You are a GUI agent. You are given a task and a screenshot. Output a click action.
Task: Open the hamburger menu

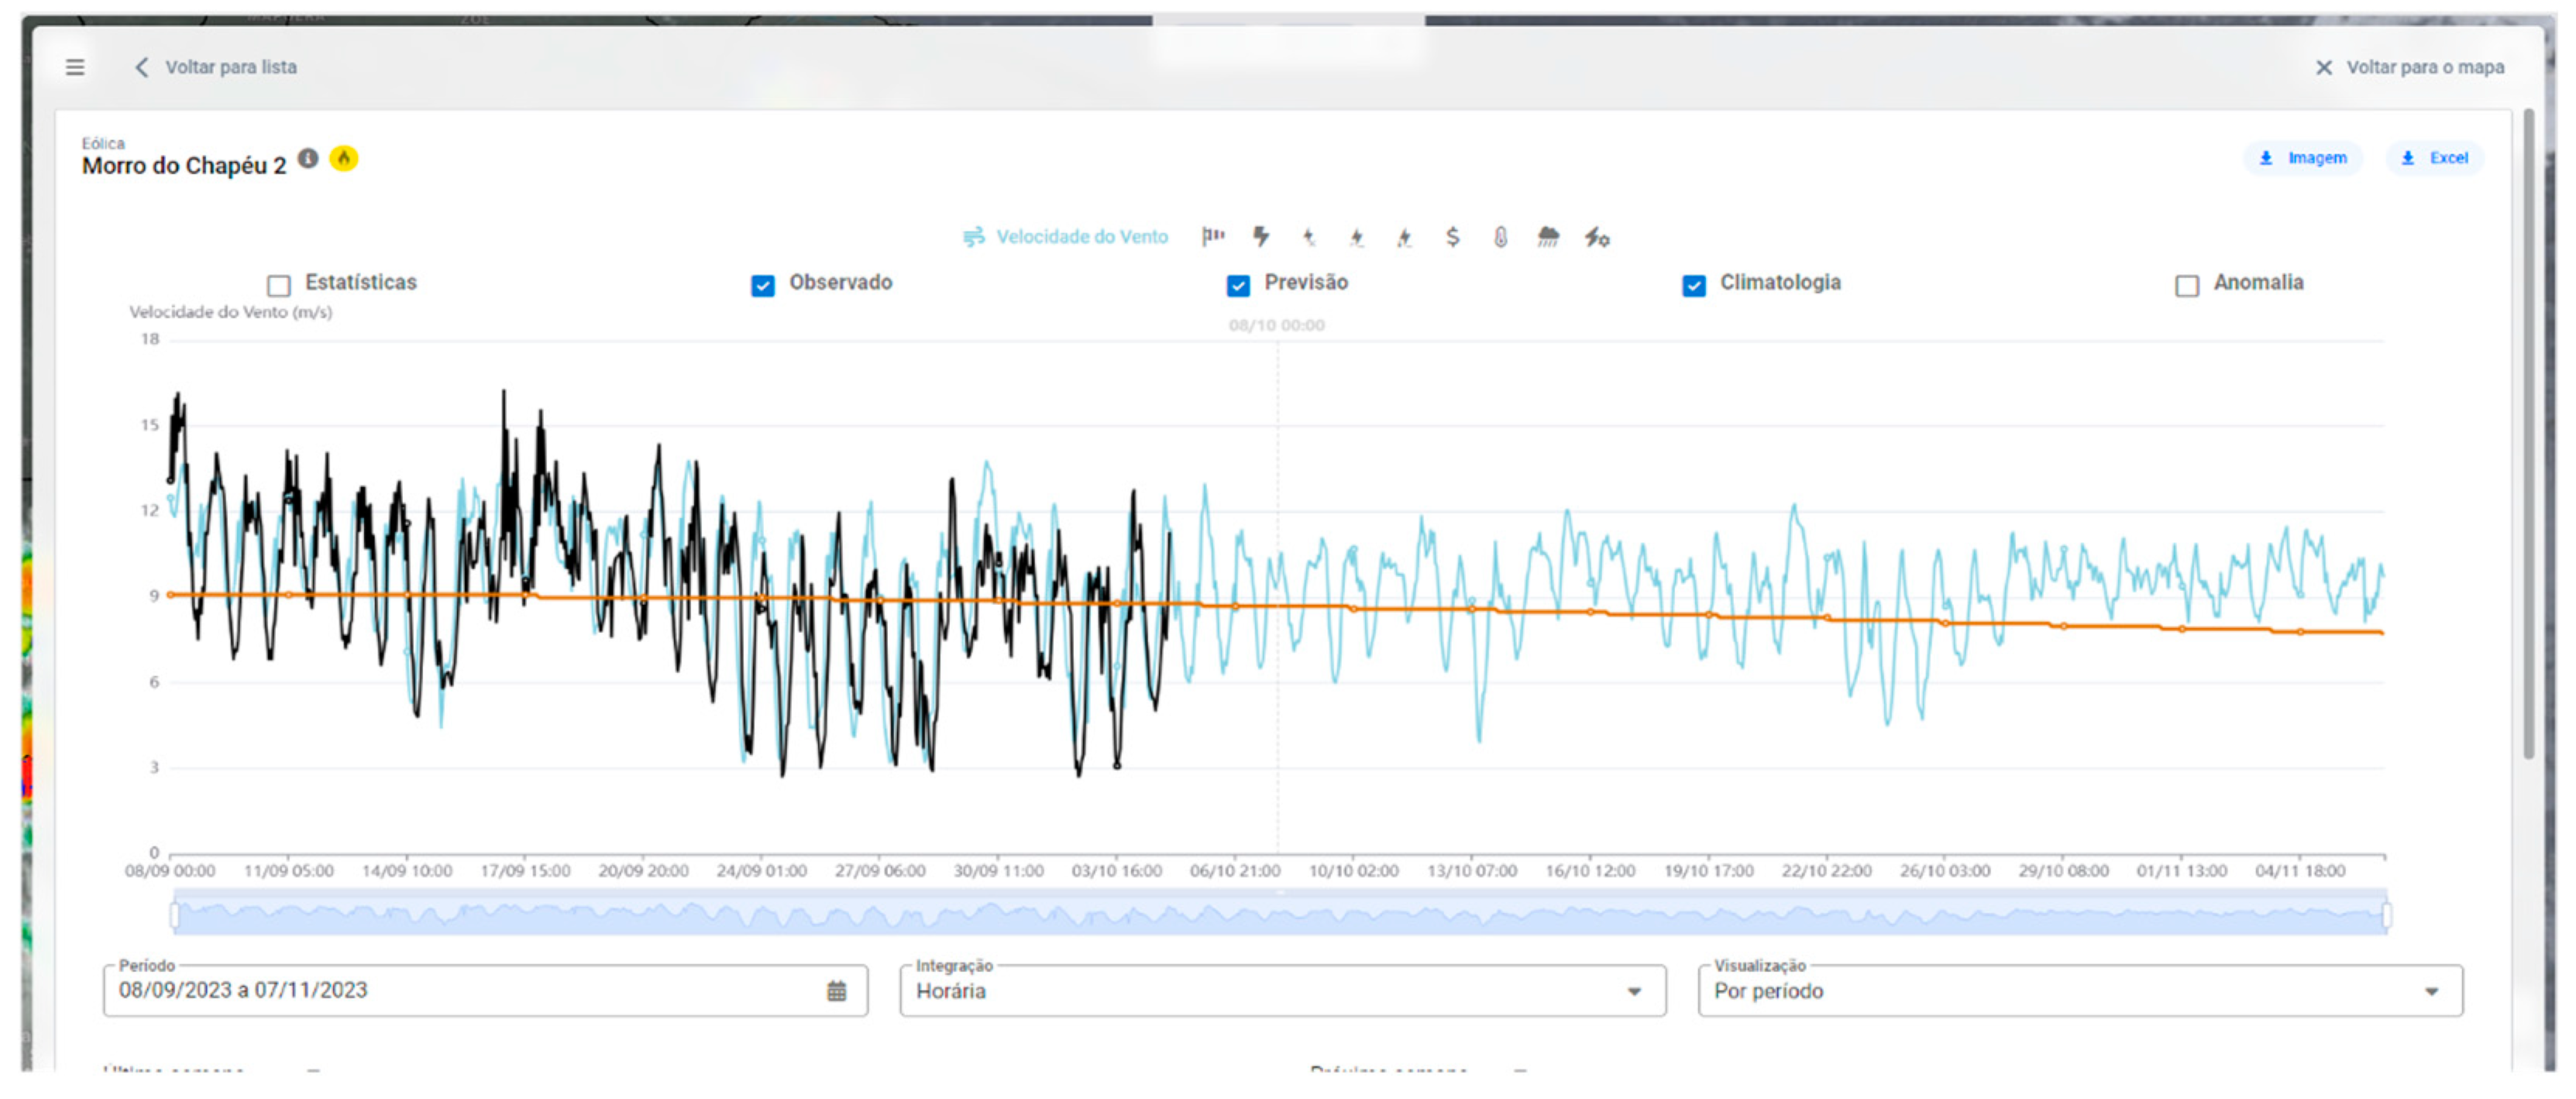(x=75, y=67)
